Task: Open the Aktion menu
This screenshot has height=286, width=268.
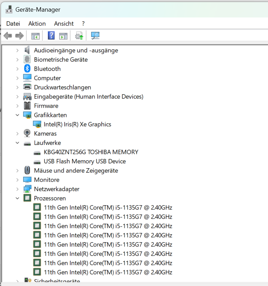Action: coord(37,24)
